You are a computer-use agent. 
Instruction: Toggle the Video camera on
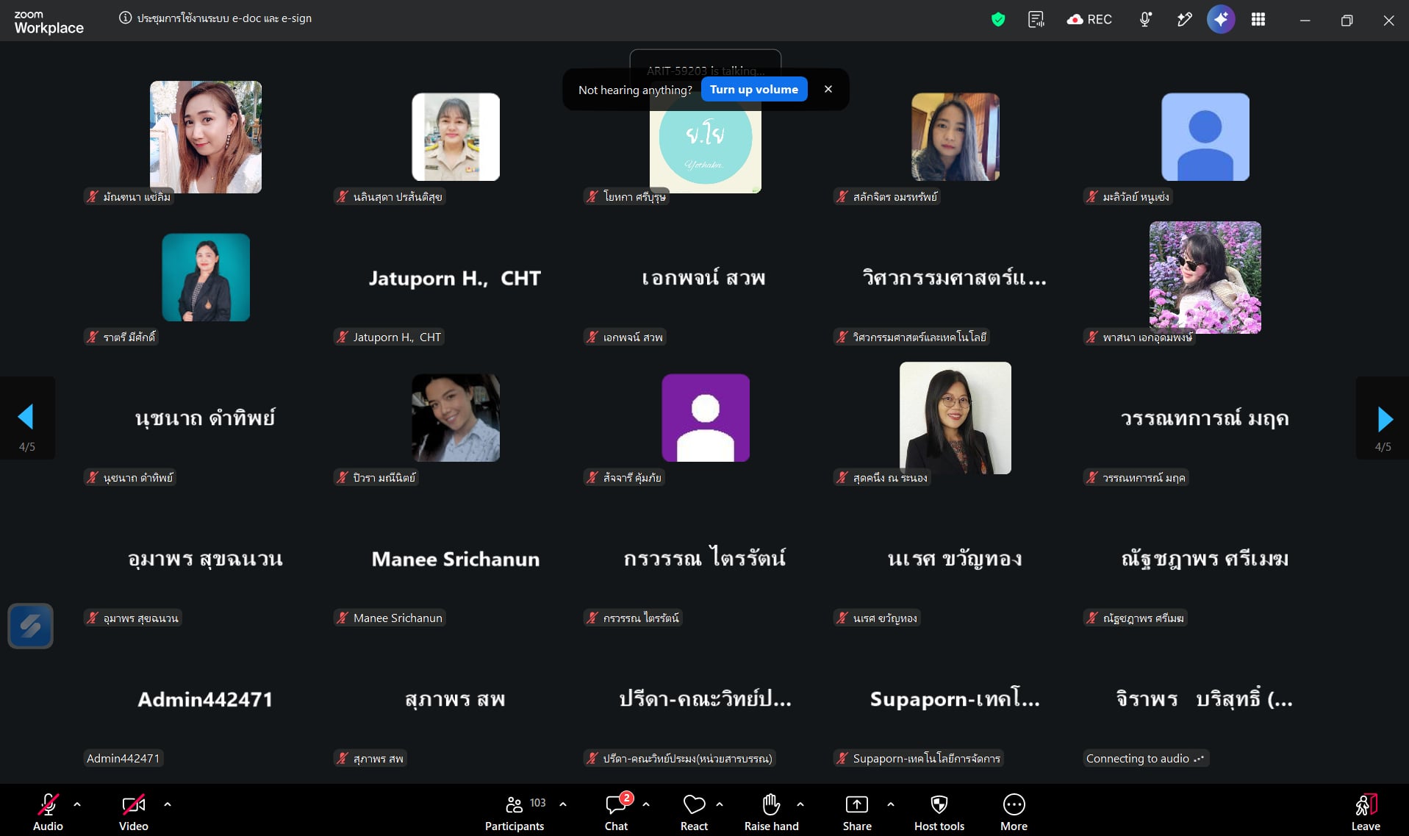click(134, 812)
